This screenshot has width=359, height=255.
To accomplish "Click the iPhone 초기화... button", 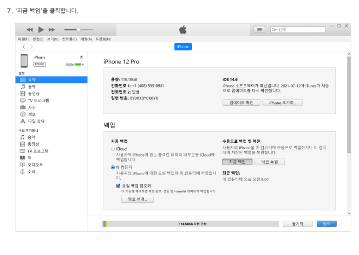I will (x=283, y=102).
